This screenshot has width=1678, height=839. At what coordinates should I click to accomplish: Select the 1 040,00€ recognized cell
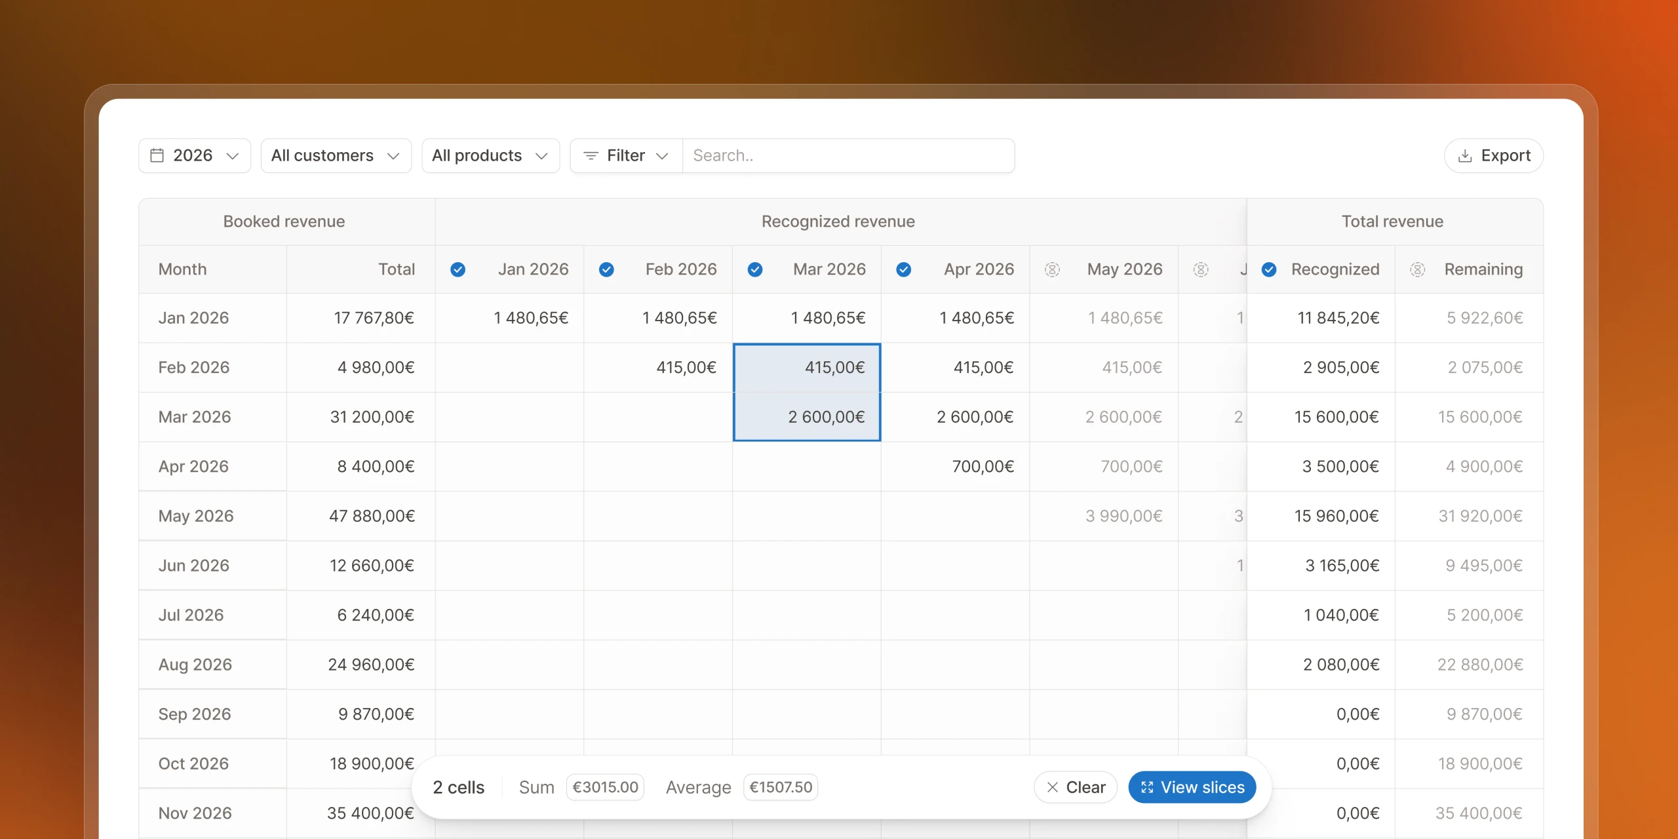point(1321,615)
